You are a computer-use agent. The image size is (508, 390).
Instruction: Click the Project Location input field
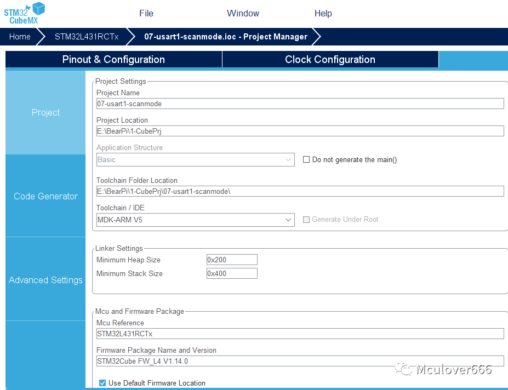coord(300,131)
